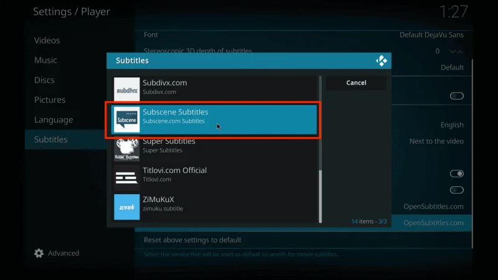The image size is (498, 280).
Task: Click the Subdivx.com addon logo
Action: pyautogui.click(x=127, y=90)
